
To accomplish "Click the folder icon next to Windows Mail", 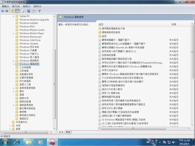I will pyautogui.click(x=17, y=26).
